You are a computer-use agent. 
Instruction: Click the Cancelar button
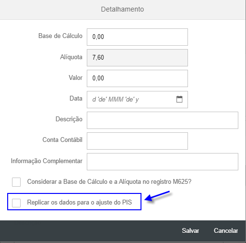point(226,230)
